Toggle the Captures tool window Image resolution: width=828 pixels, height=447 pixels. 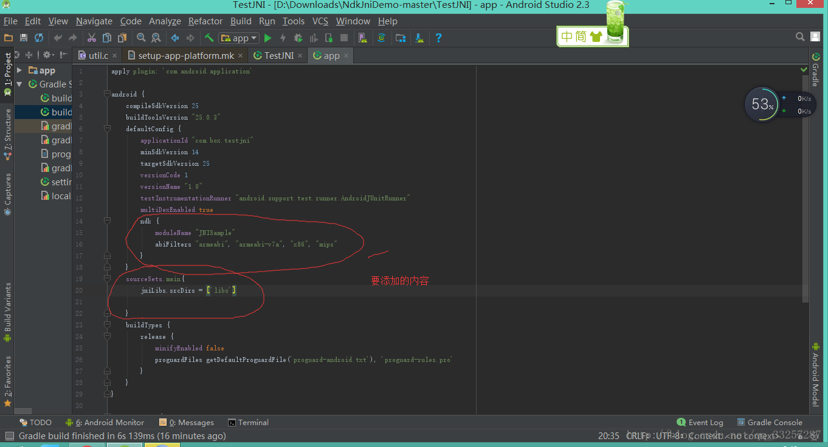[7, 194]
